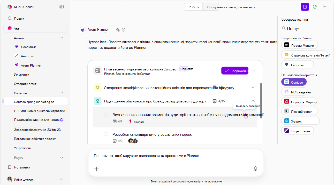The image size is (334, 185).
Task: Click the search icon in right panel
Action: (x=284, y=29)
